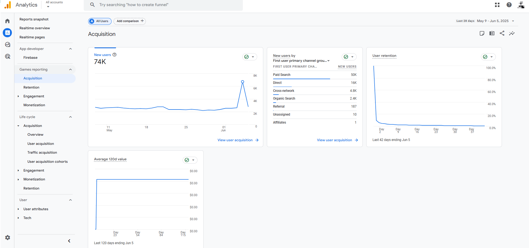
Task: Open the Google apps grid icon
Action: click(x=497, y=5)
